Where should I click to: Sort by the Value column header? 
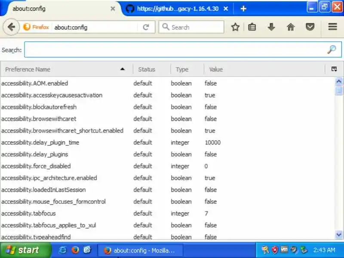pyautogui.click(x=264, y=69)
